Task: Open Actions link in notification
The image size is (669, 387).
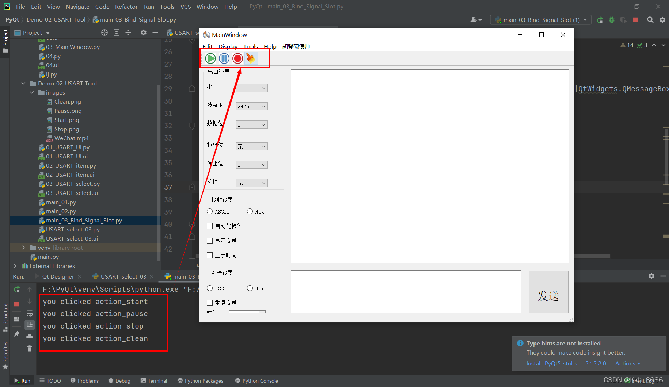Action: (627, 363)
